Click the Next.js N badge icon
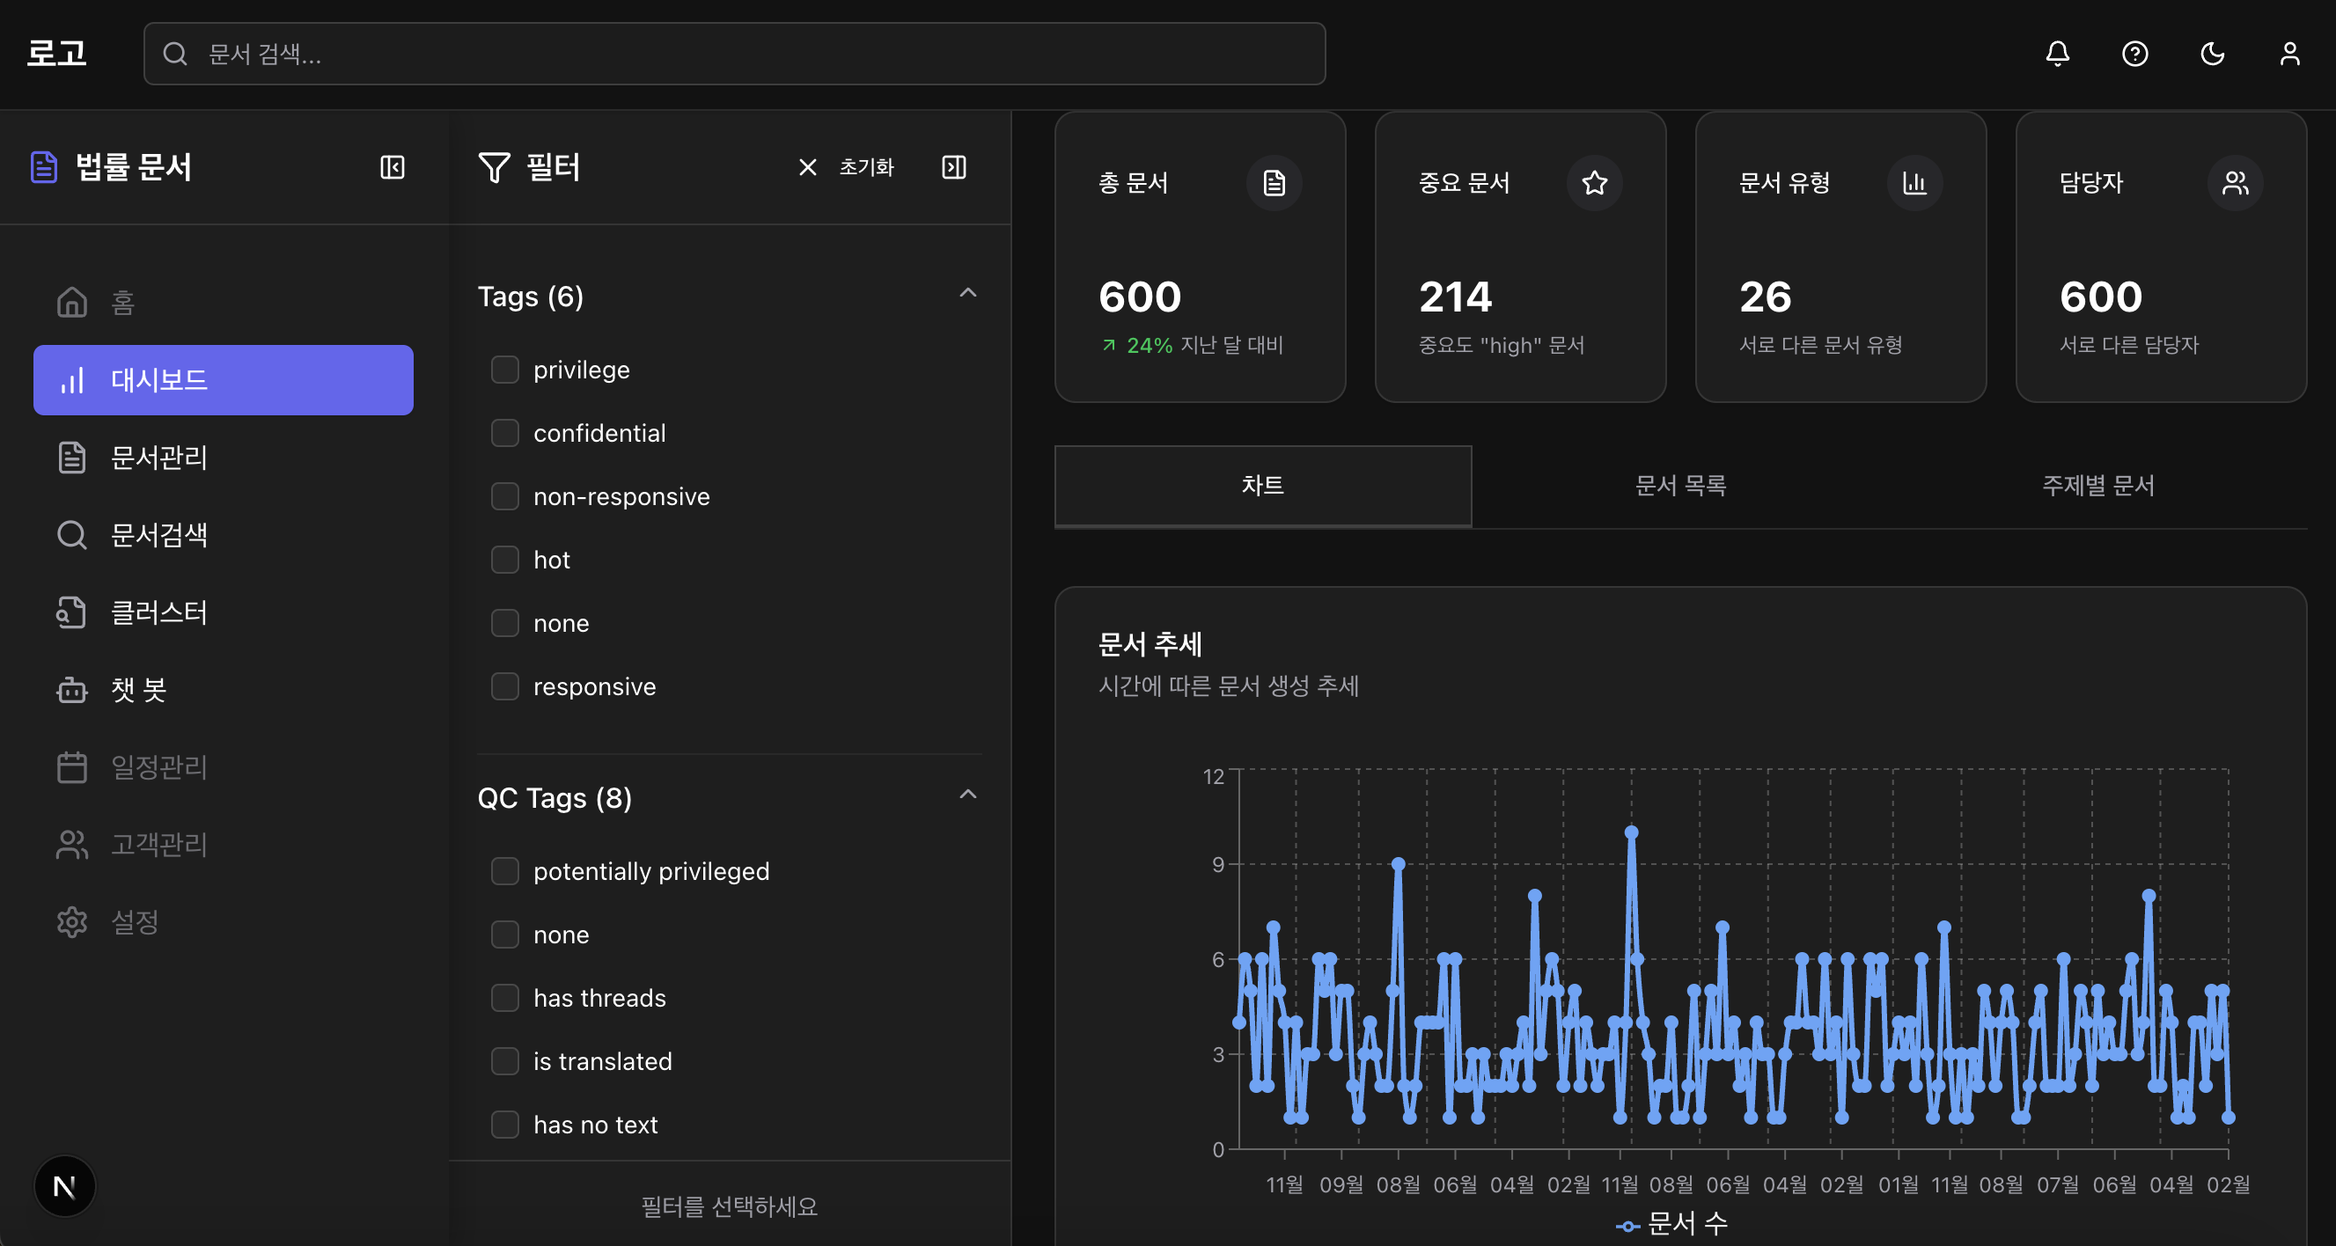Image resolution: width=2336 pixels, height=1246 pixels. click(x=64, y=1185)
